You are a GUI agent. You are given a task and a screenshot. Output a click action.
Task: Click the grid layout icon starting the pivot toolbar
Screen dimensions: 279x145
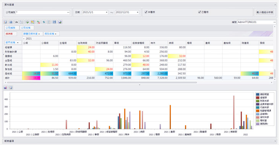pos(5,22)
